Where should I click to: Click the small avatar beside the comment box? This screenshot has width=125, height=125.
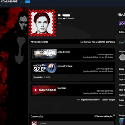click(x=34, y=123)
